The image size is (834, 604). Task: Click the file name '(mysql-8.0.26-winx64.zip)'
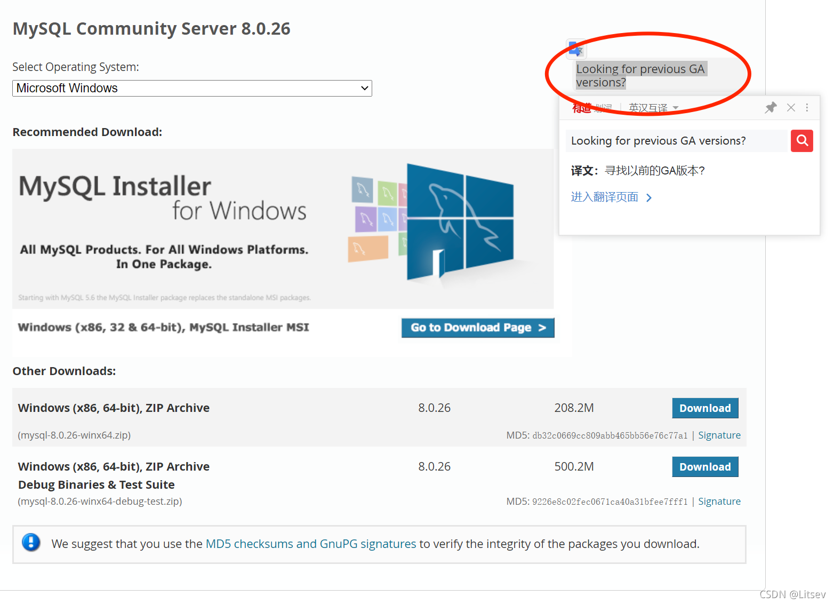click(x=74, y=435)
